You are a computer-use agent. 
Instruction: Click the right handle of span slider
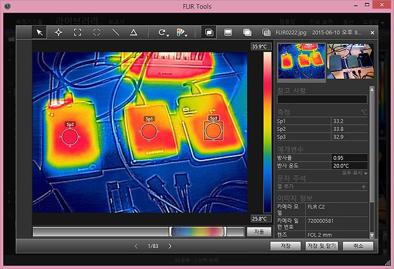(x=225, y=231)
